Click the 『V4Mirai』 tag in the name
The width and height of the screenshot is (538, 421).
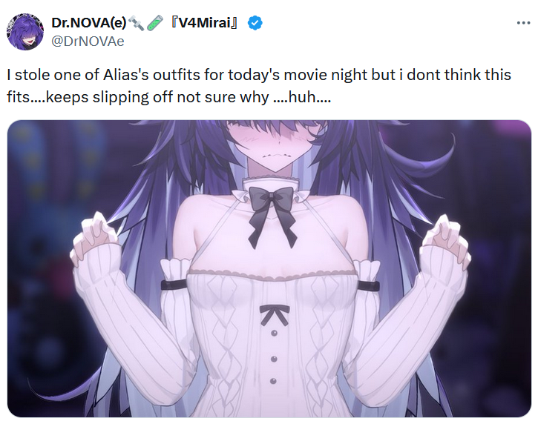205,23
